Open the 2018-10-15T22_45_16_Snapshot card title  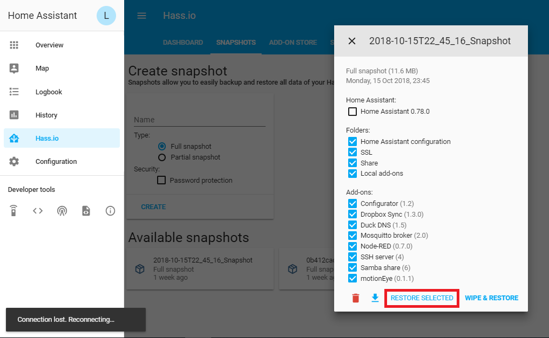[203, 260]
